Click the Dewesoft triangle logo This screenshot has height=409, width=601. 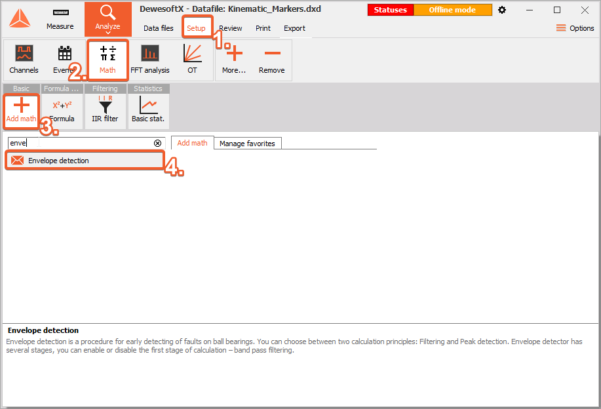click(x=20, y=18)
